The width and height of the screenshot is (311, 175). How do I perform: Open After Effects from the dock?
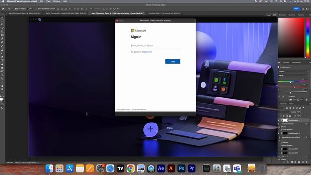pyautogui.click(x=161, y=169)
